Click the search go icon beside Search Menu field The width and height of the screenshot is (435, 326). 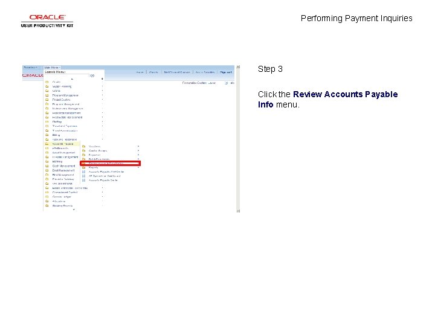coord(92,75)
